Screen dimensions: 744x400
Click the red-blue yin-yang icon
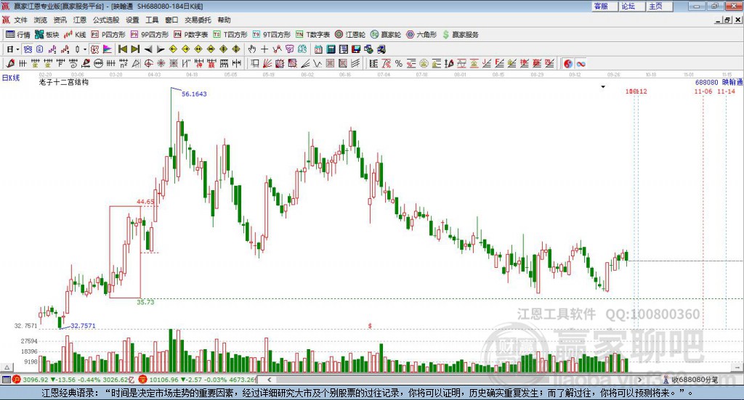(568, 63)
